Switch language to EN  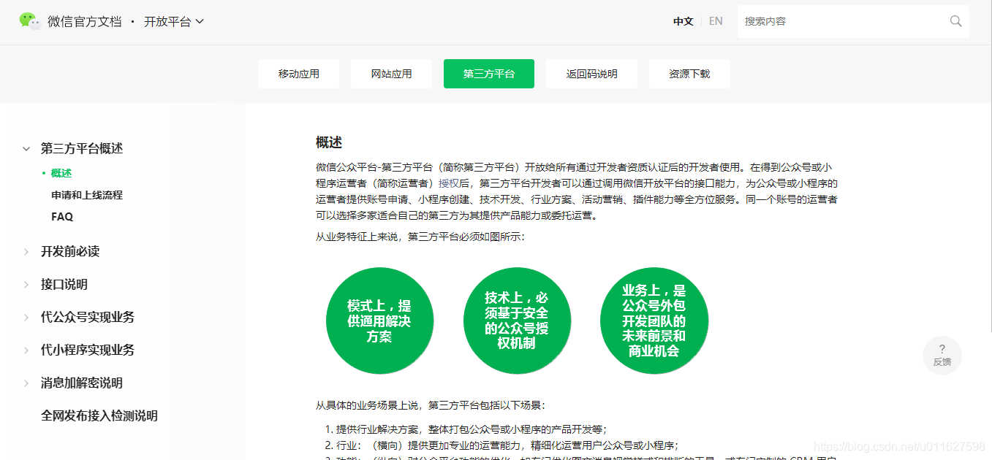click(716, 21)
